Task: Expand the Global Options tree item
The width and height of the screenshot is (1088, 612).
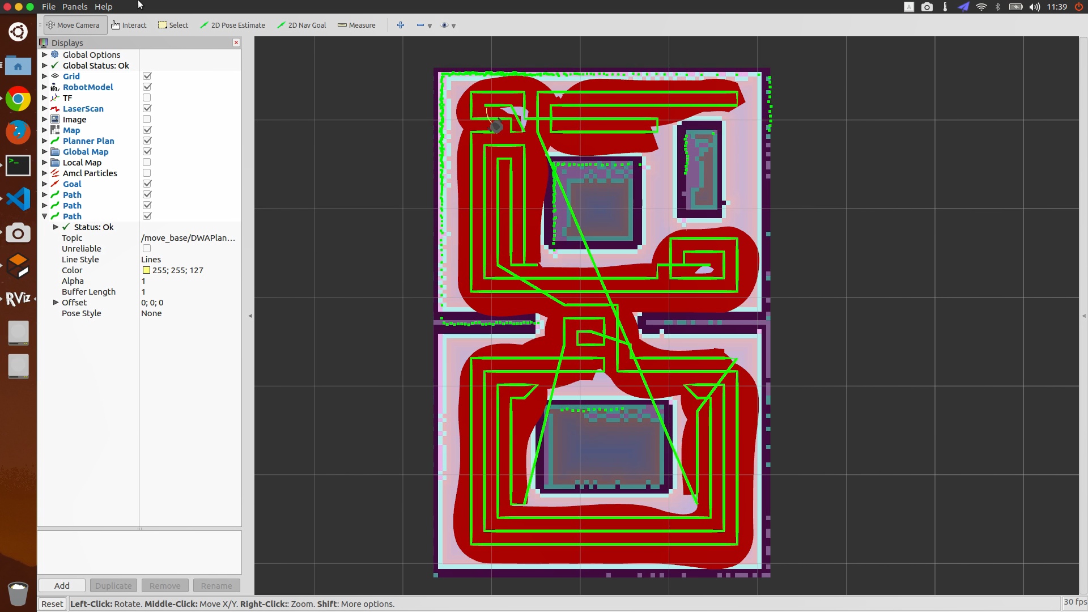Action: (x=45, y=55)
